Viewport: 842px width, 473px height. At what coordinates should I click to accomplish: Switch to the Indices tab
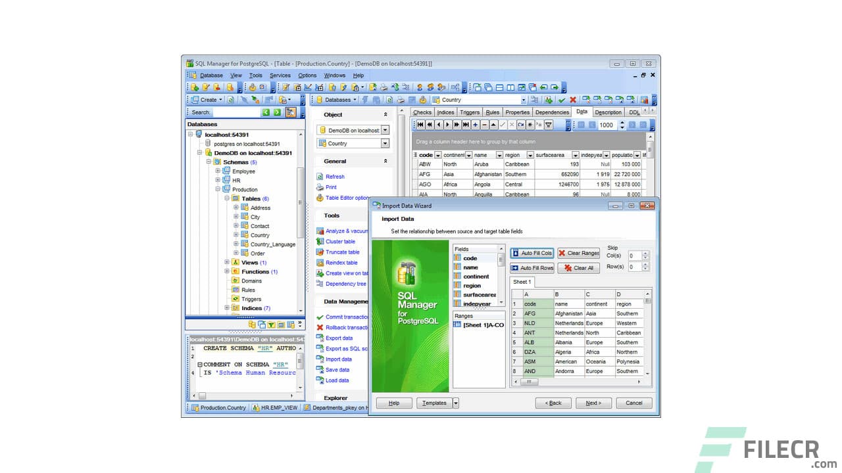[445, 112]
